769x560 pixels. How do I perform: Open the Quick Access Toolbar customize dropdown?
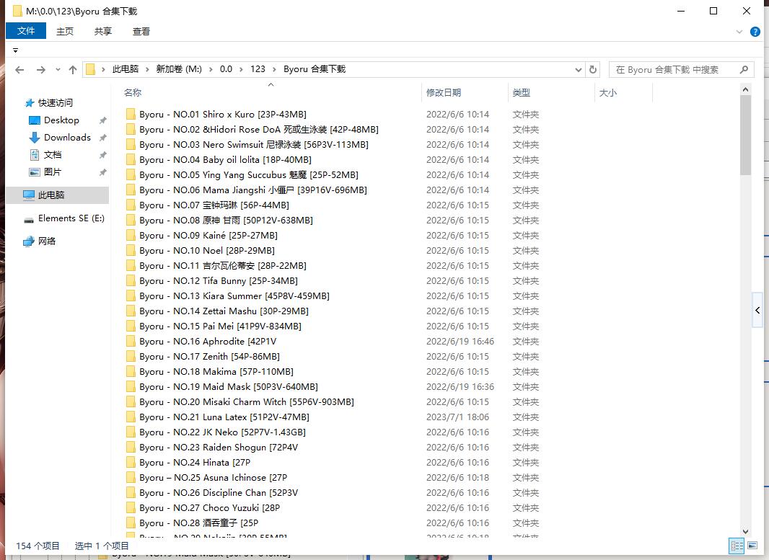pyautogui.click(x=15, y=50)
